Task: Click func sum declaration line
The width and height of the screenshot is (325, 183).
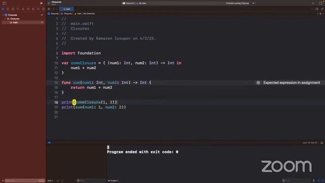Action: click(x=106, y=82)
